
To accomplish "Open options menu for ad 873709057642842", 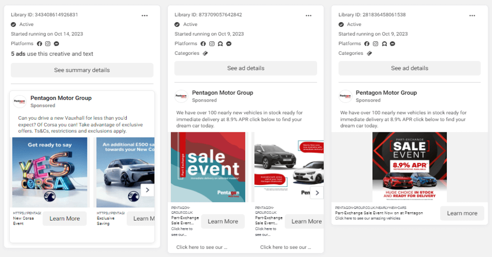I will pyautogui.click(x=308, y=15).
